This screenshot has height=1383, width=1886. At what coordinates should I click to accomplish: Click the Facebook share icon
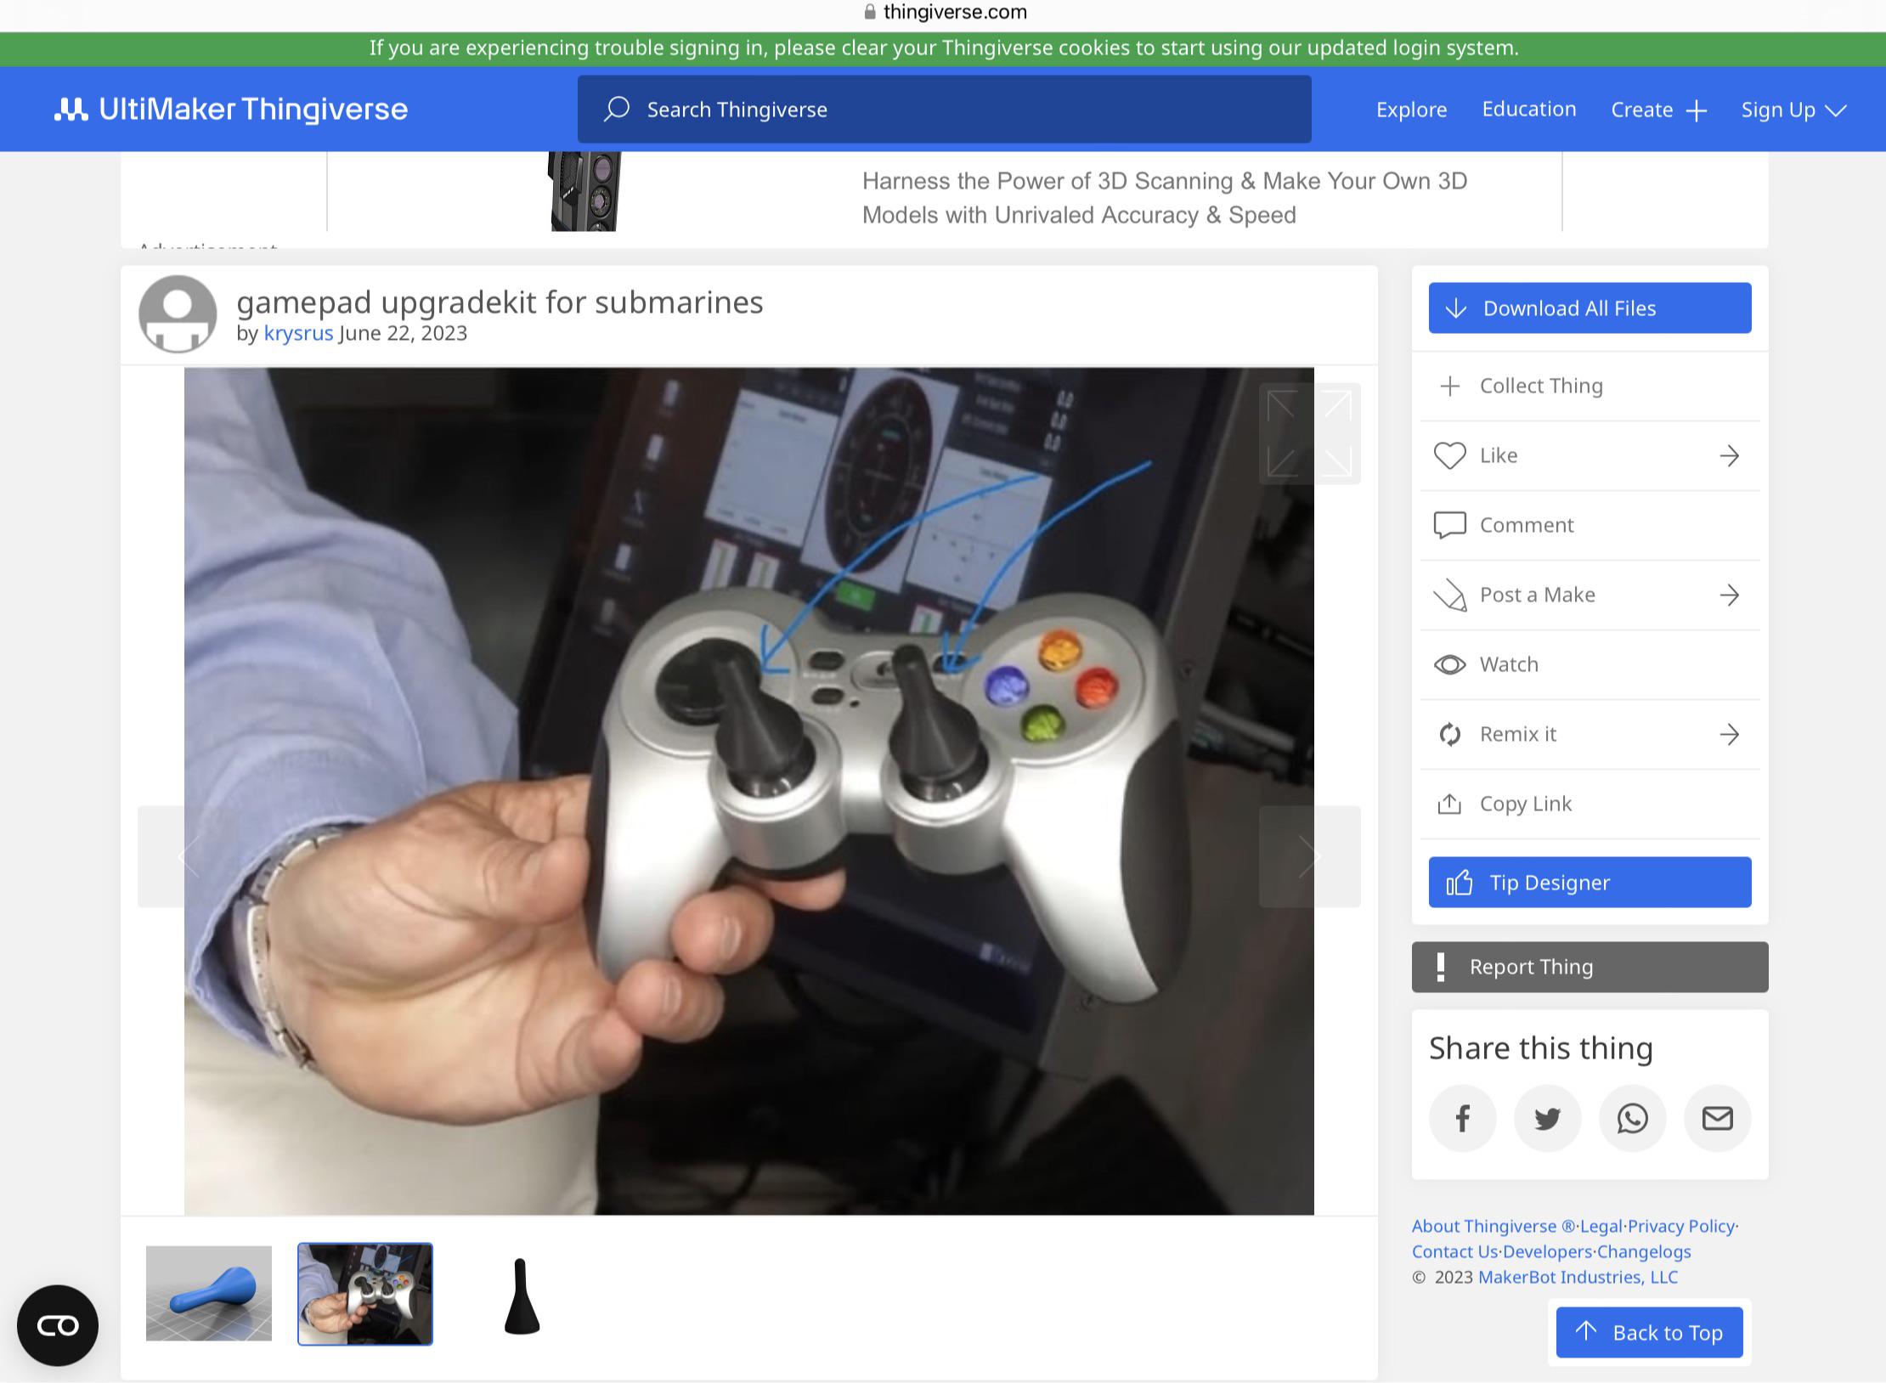(x=1462, y=1118)
